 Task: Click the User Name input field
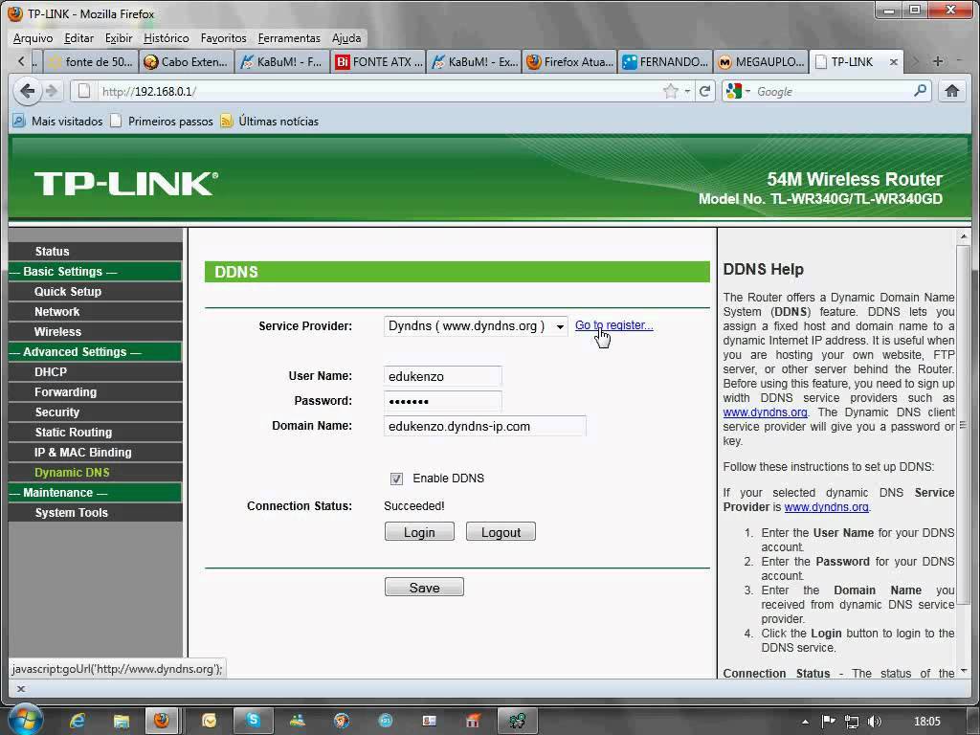(442, 376)
